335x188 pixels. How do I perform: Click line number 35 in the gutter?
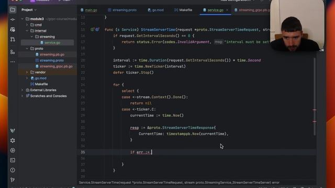coord(83,152)
